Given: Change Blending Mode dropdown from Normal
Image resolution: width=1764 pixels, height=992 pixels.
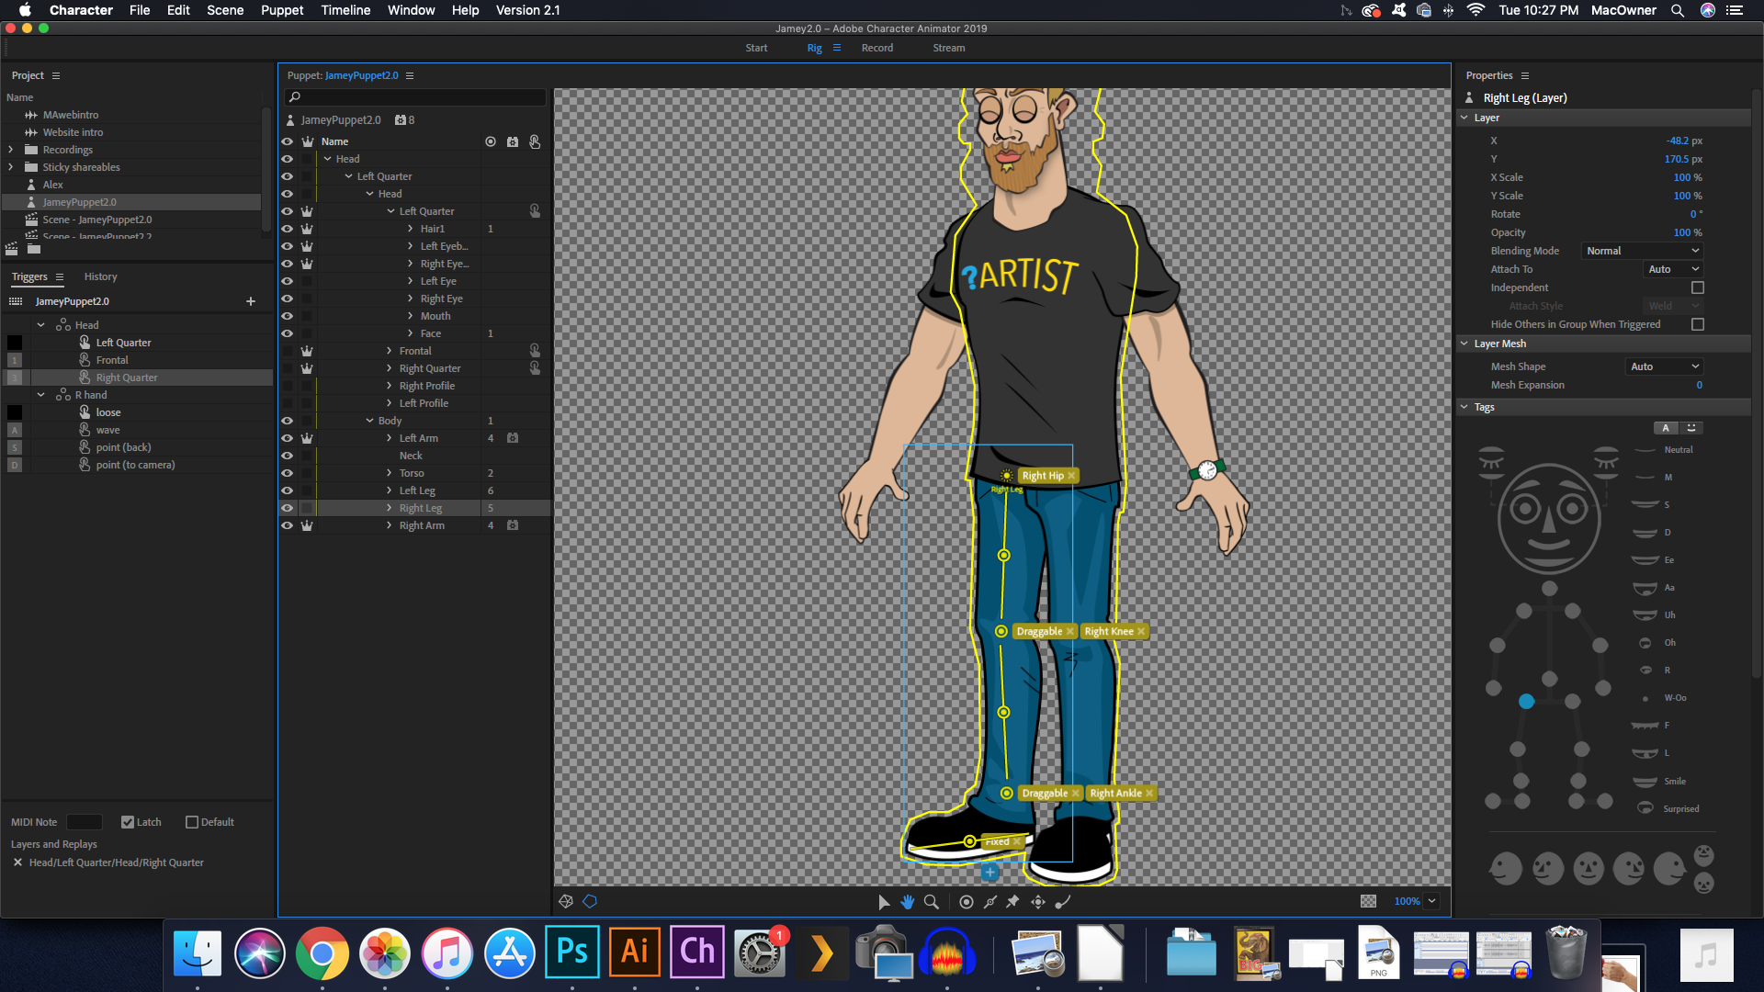Looking at the screenshot, I should click(x=1644, y=251).
